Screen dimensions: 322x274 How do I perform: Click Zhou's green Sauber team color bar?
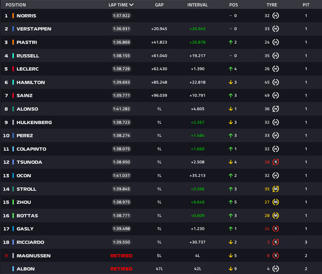tap(13, 202)
